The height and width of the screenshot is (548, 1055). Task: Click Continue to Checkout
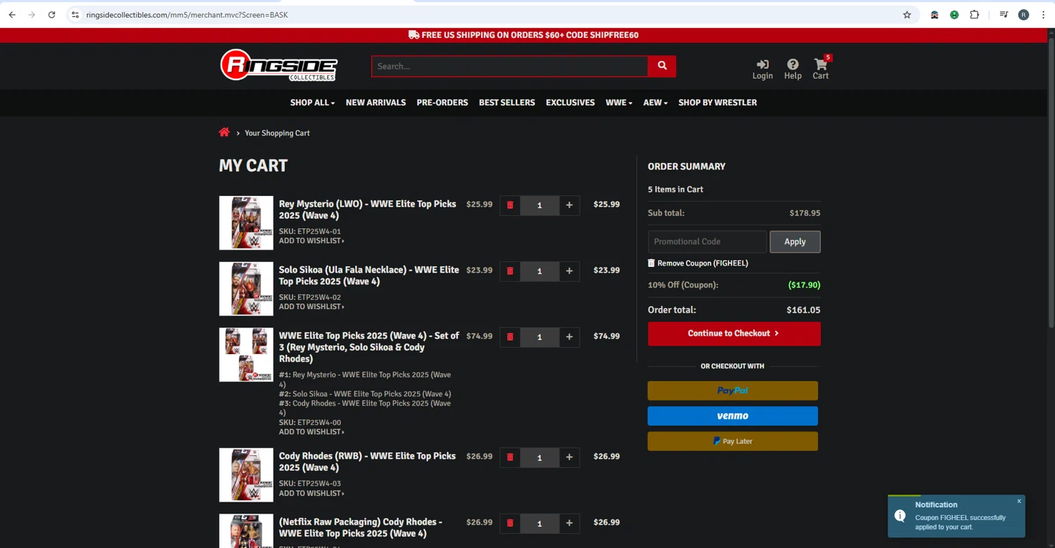click(734, 334)
